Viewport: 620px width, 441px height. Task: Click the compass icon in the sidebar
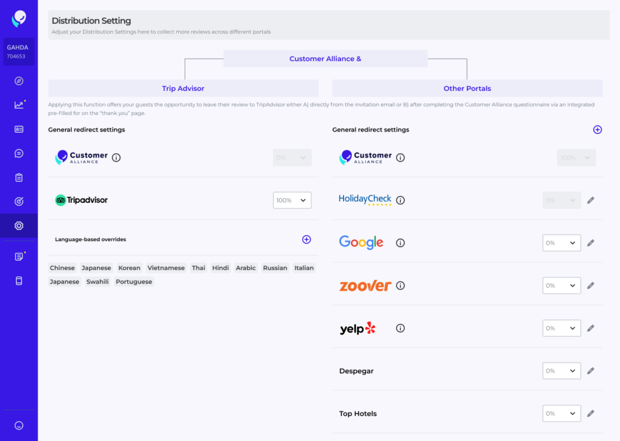pos(19,81)
